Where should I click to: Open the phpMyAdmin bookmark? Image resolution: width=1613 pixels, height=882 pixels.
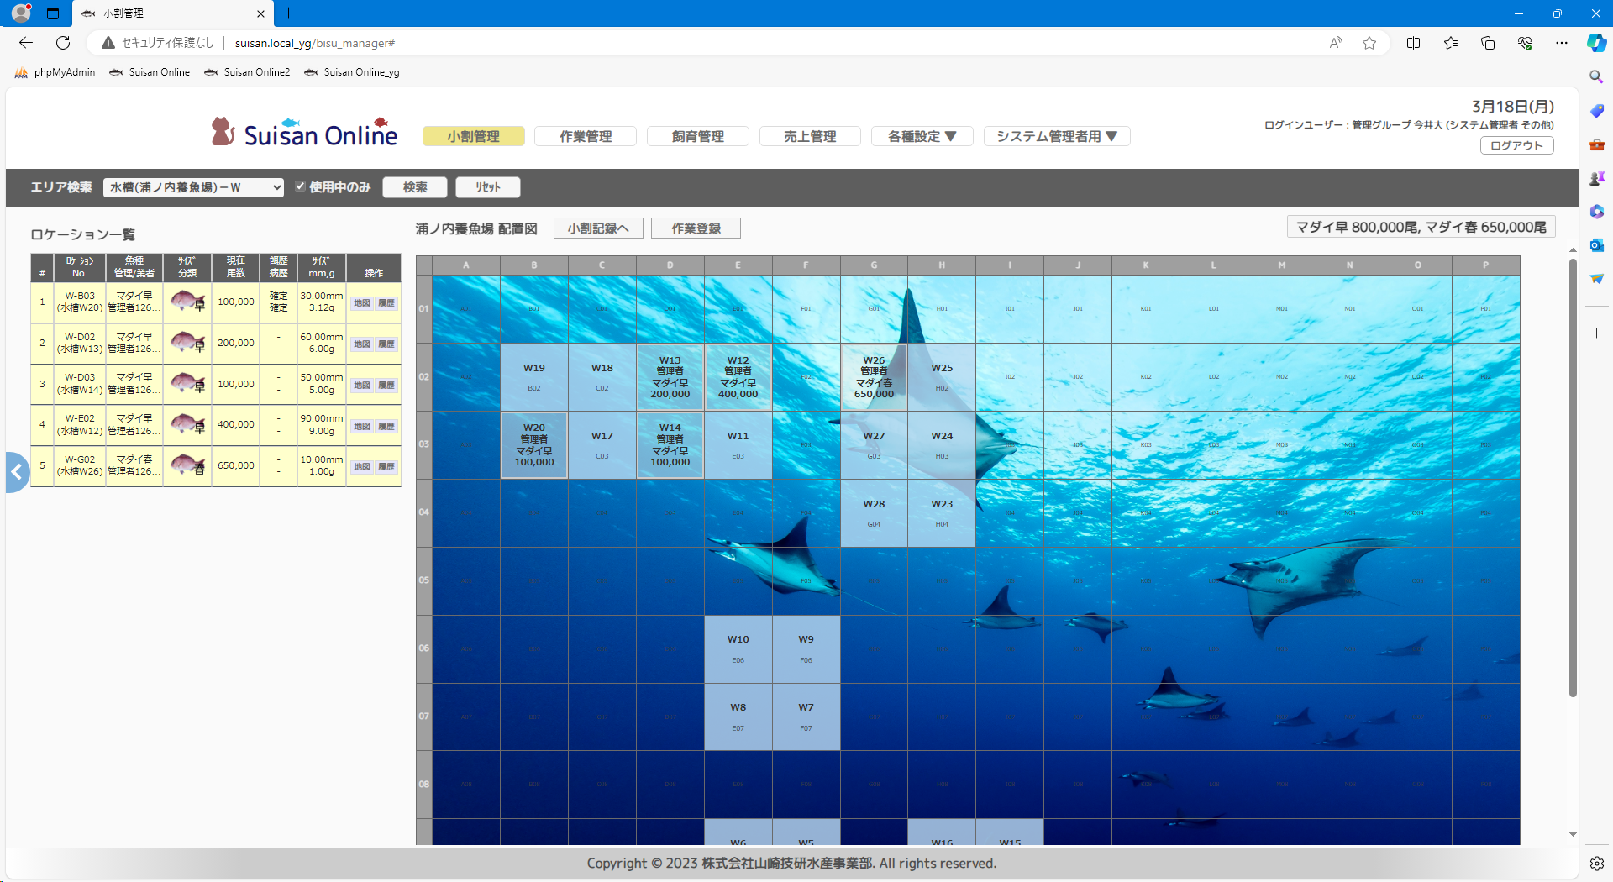tap(55, 72)
